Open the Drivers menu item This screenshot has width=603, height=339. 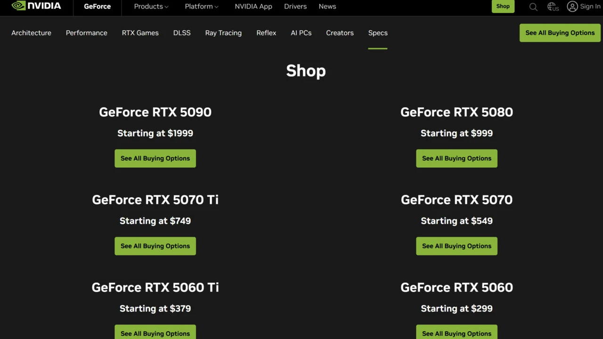point(295,7)
